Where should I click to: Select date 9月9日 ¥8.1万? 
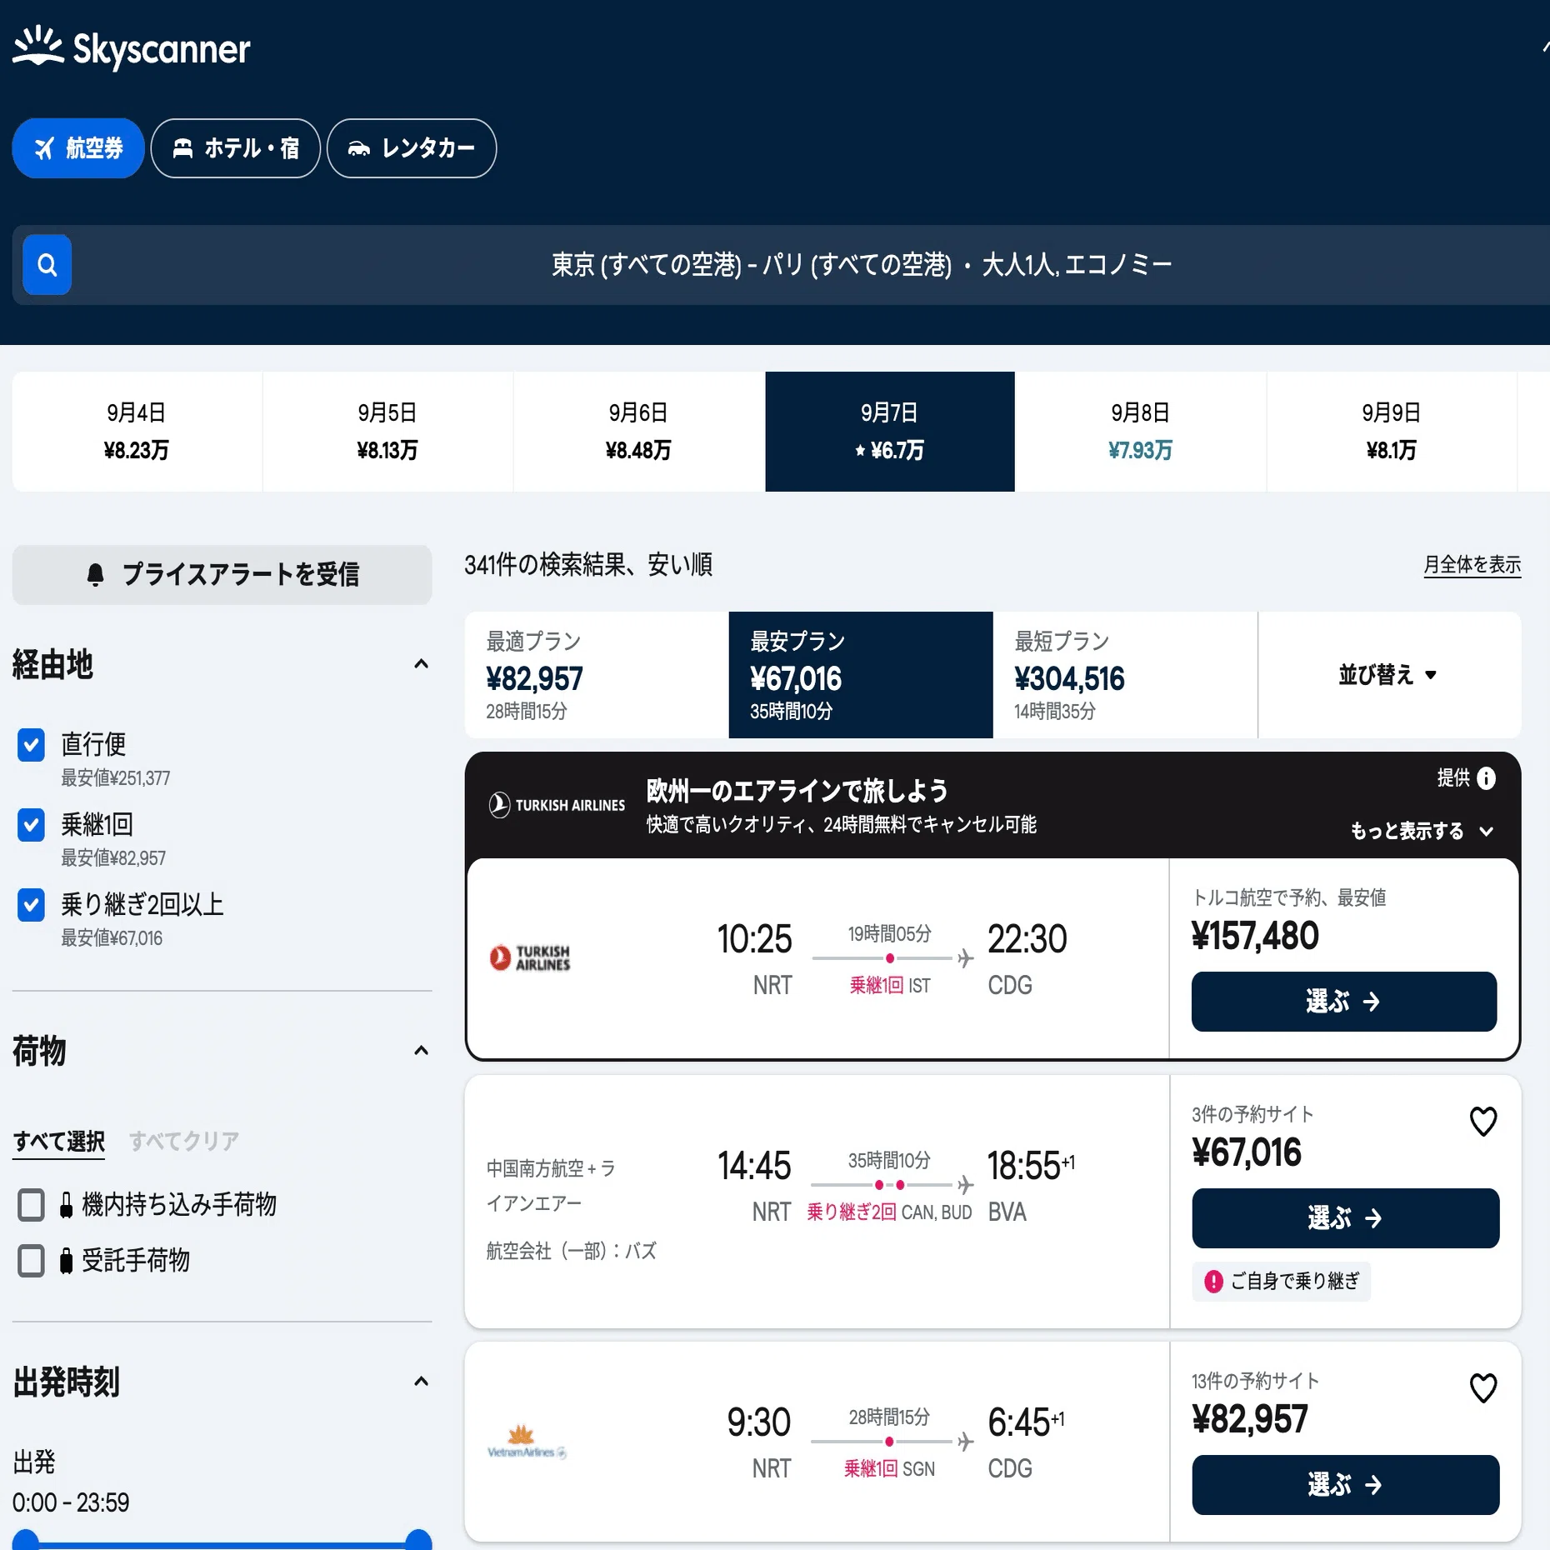(x=1392, y=432)
